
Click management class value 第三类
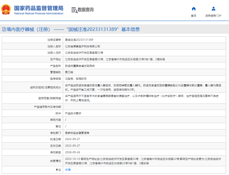point(69,72)
